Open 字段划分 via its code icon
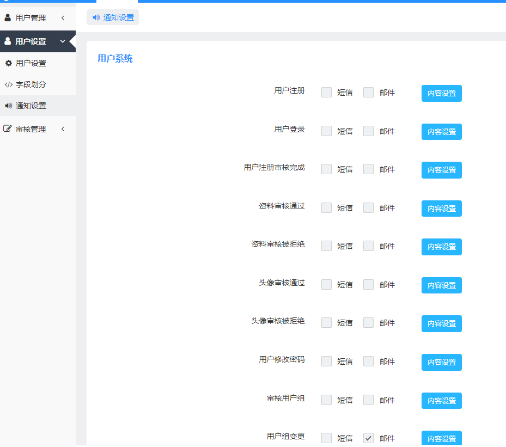 tap(8, 84)
